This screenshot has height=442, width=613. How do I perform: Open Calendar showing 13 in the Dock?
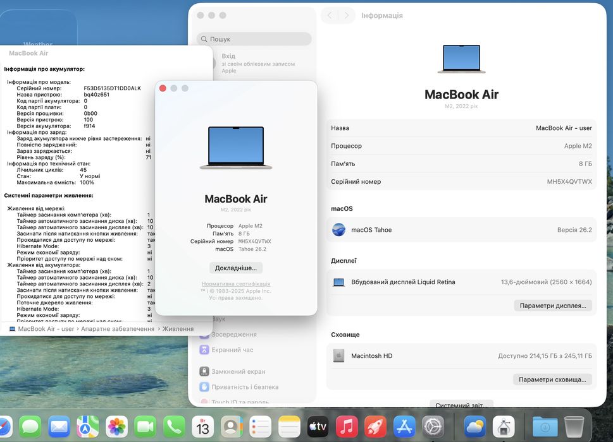202,427
